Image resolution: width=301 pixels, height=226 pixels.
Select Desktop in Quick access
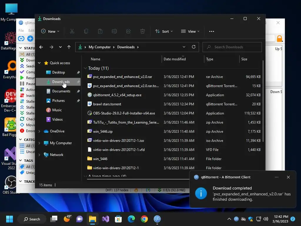tap(58, 72)
